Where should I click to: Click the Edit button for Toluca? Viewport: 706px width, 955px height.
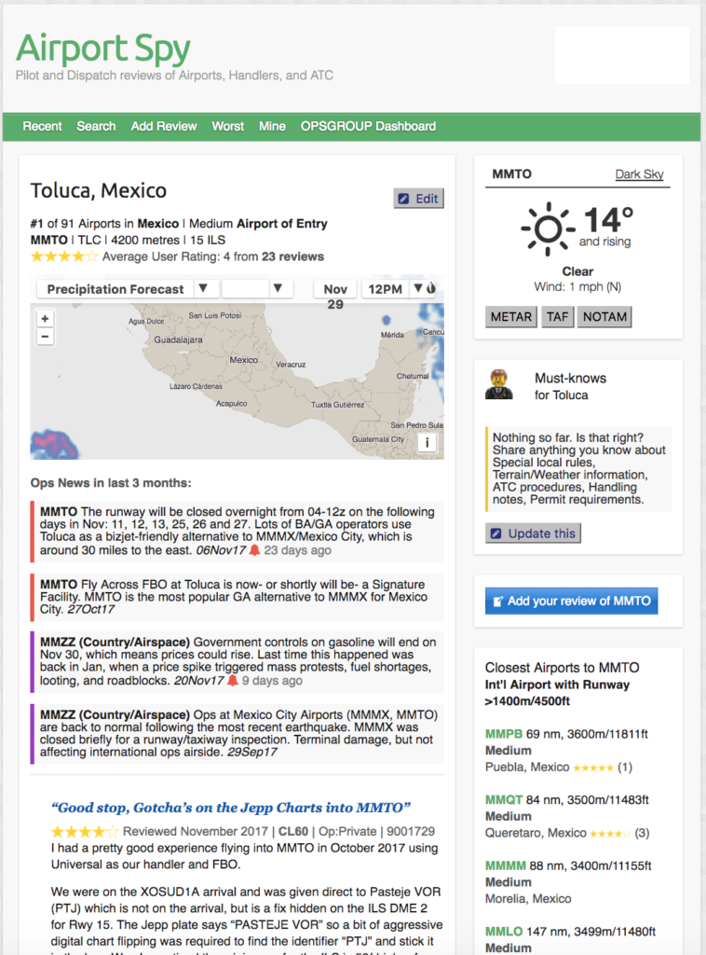coord(418,199)
